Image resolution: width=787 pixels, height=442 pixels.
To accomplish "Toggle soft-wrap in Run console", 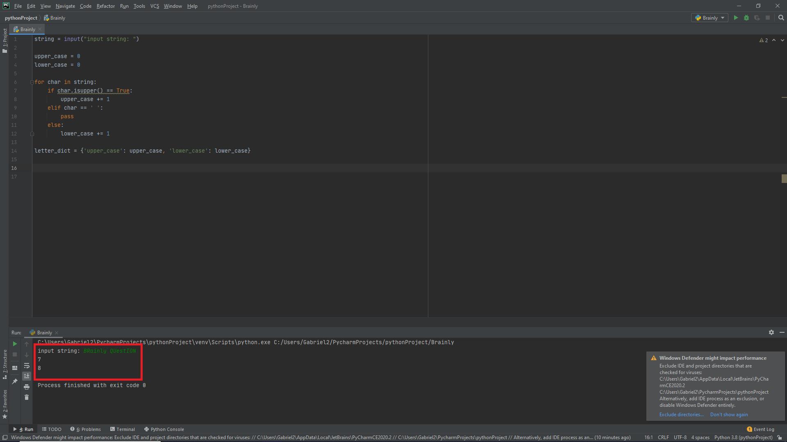I will tap(27, 365).
